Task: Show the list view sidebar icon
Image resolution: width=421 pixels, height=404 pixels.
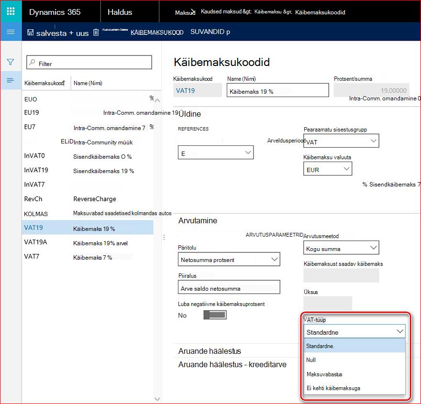Action: pyautogui.click(x=11, y=80)
